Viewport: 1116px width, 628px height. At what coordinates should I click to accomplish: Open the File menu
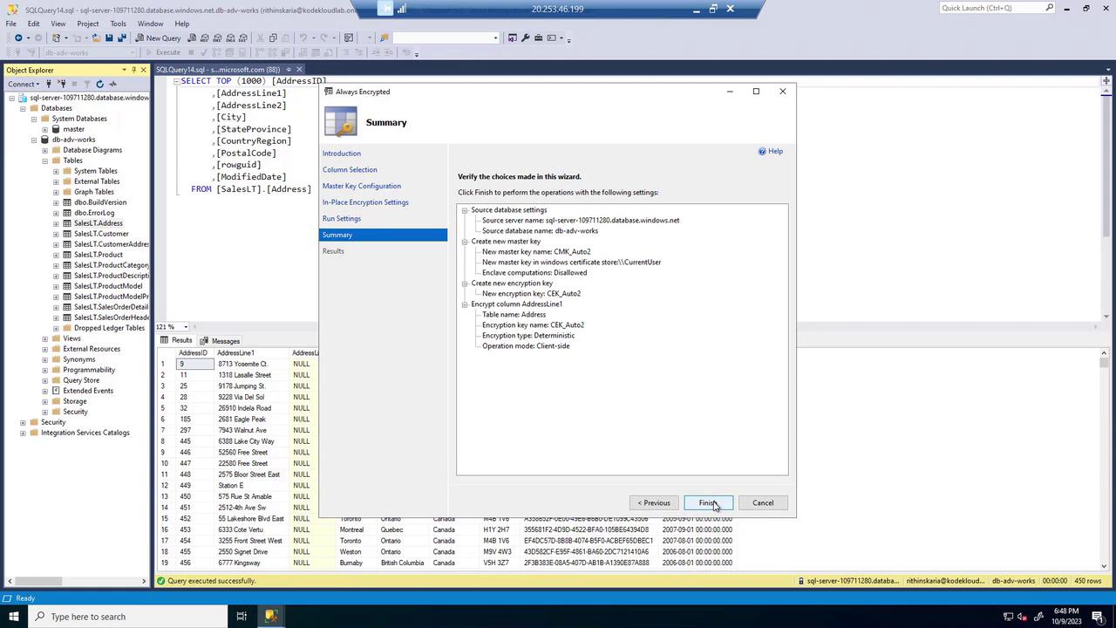coord(11,24)
